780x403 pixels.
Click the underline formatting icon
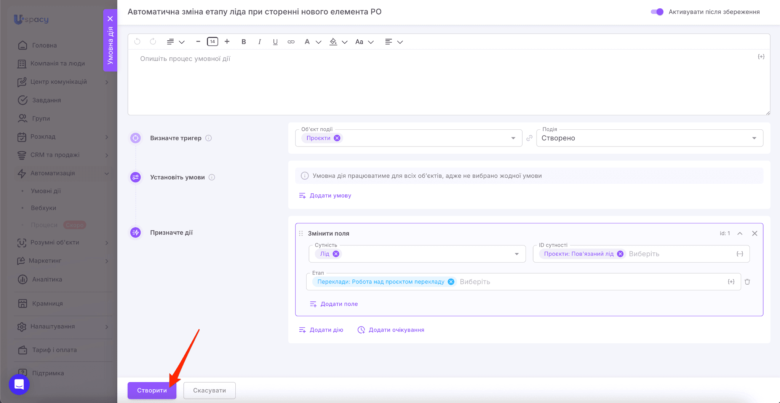pyautogui.click(x=275, y=42)
